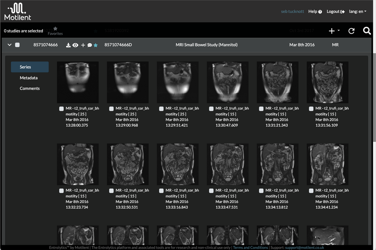
Task: Select the checkbox for study 8571074666
Action: pos(17,45)
